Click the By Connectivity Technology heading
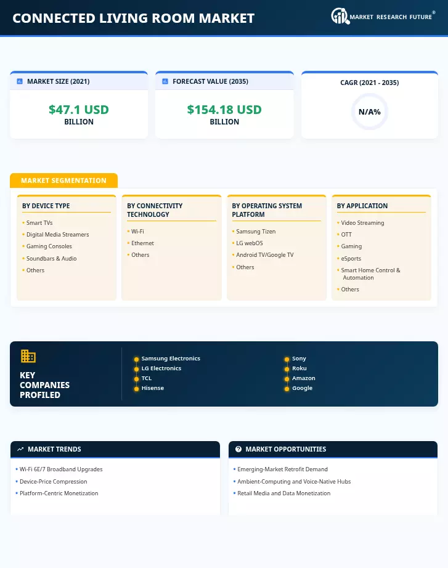 155,210
